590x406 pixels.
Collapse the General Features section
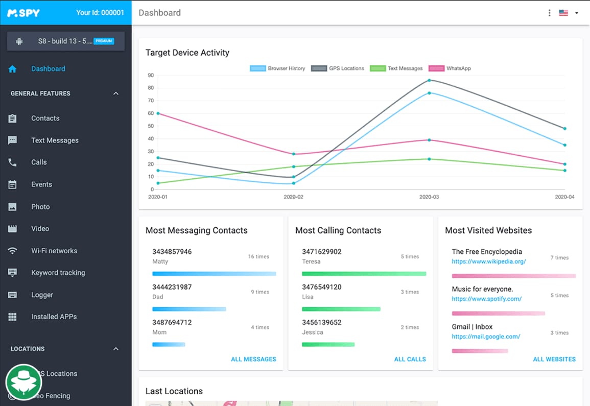tap(116, 93)
